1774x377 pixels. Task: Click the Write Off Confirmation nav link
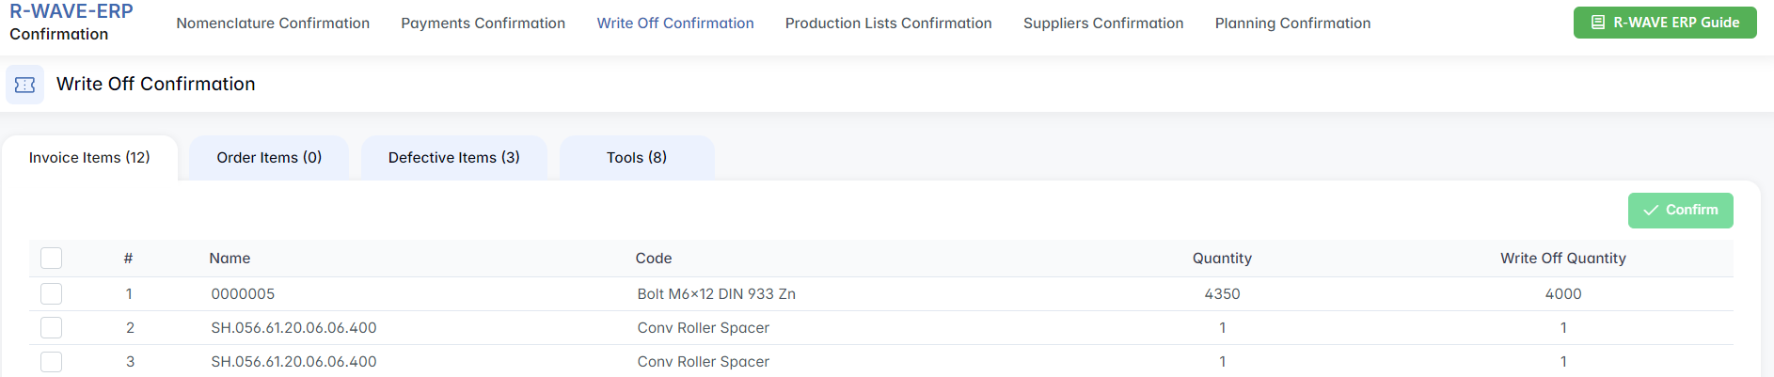[675, 24]
